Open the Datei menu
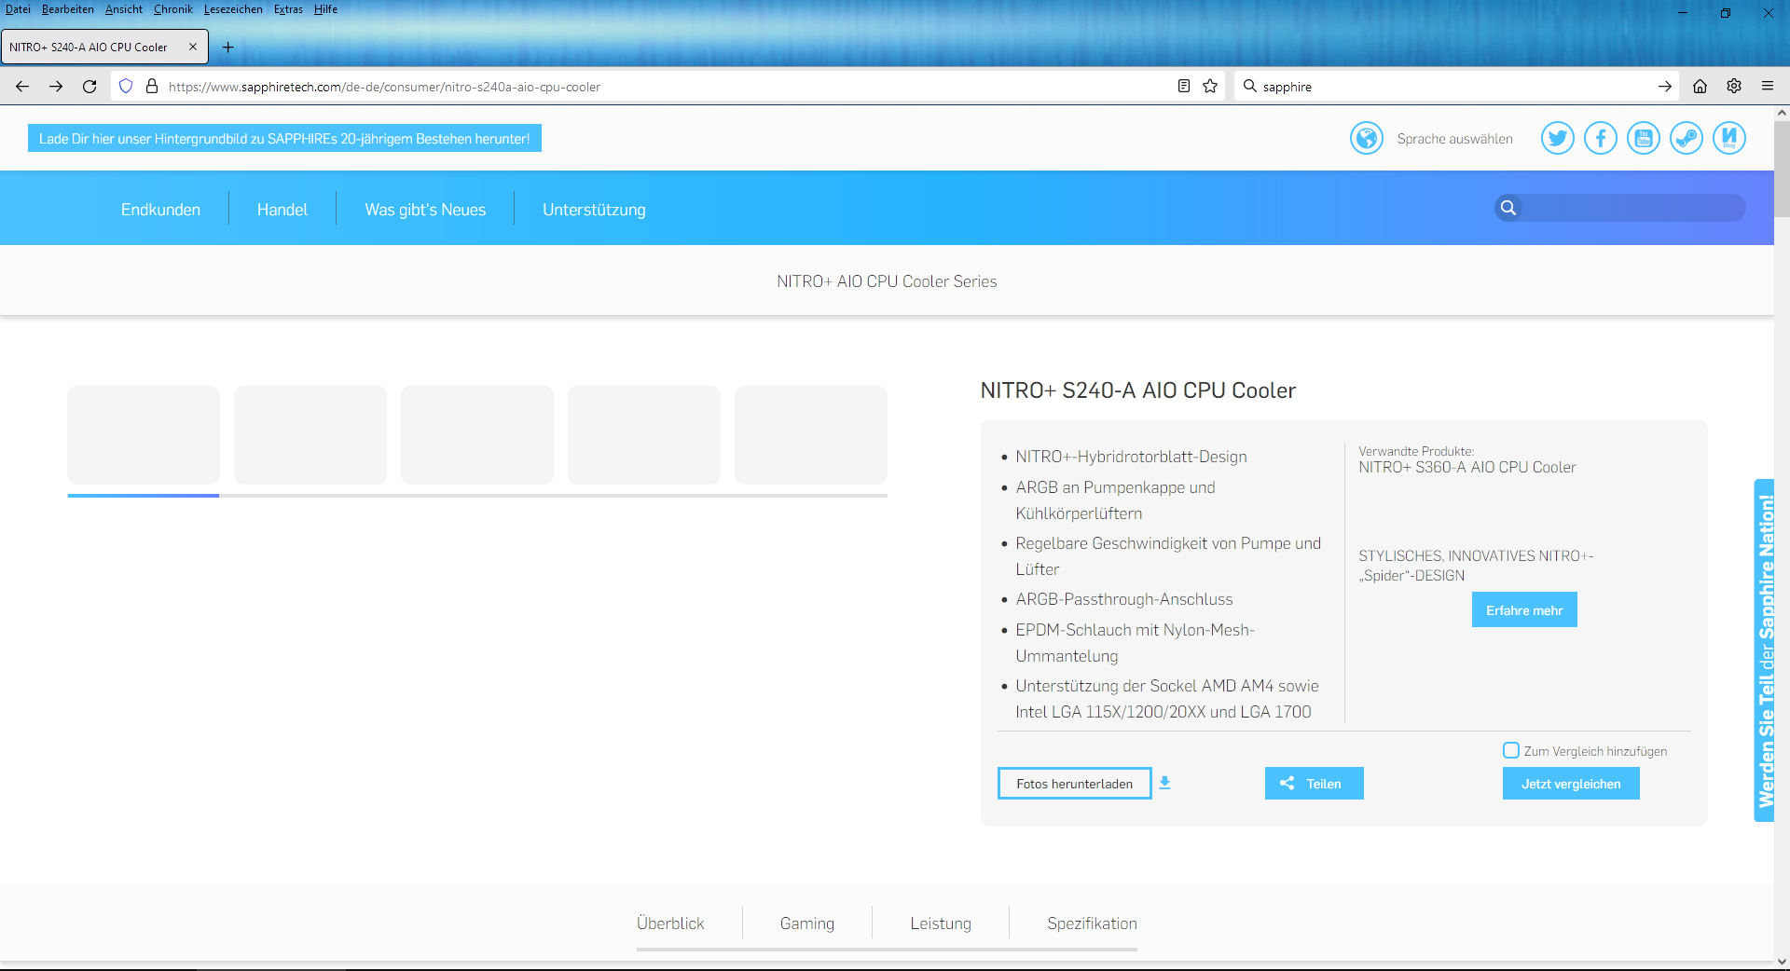The width and height of the screenshot is (1790, 971). click(18, 9)
